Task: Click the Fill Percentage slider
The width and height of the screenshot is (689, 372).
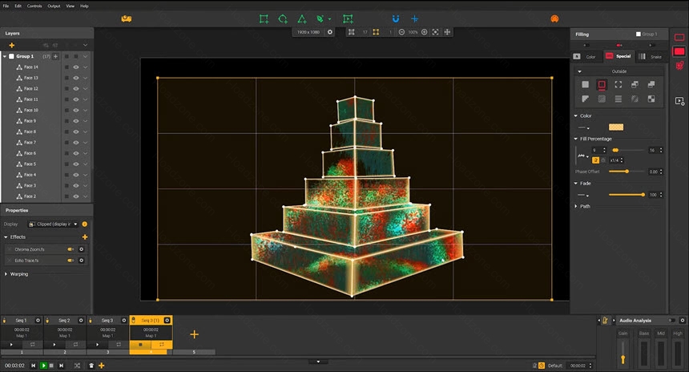Action: (x=628, y=151)
